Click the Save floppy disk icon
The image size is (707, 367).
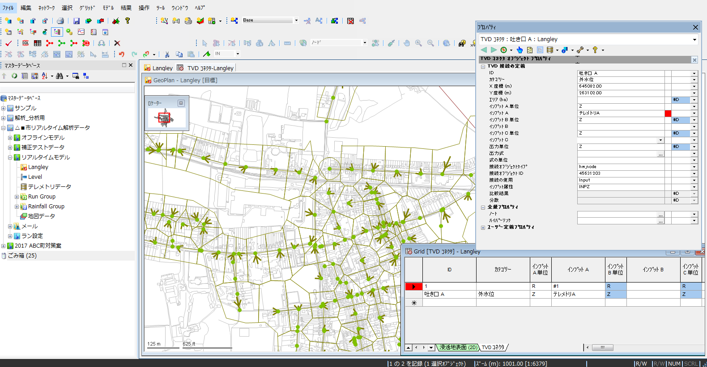(x=77, y=21)
